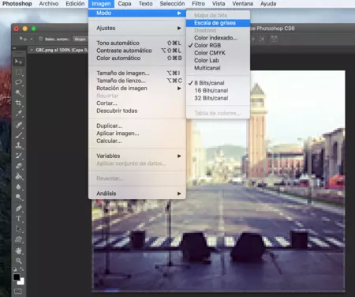
Task: Select the Crop tool
Action: 18,103
